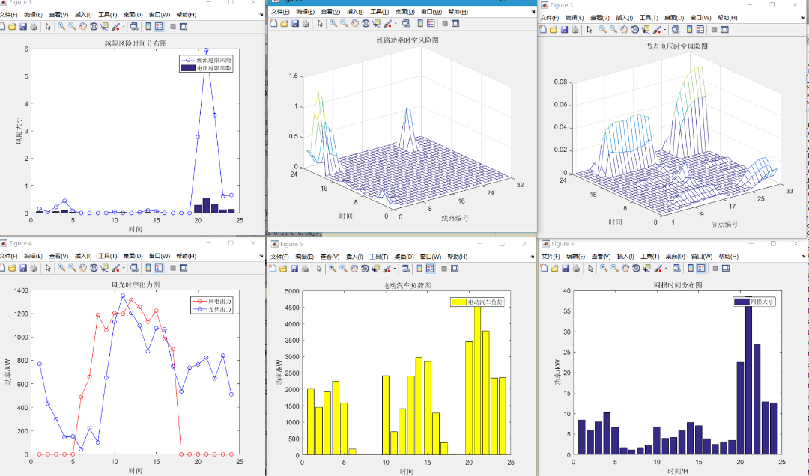
Task: Toggle Insert Legend in Figure 4 toolbar
Action: click(159, 268)
